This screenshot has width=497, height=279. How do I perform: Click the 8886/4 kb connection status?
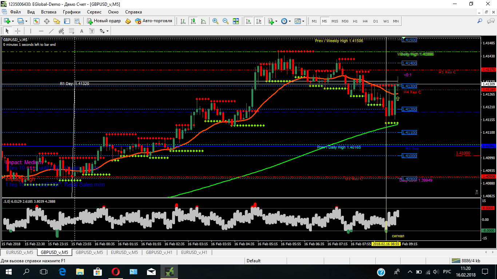(x=466, y=260)
